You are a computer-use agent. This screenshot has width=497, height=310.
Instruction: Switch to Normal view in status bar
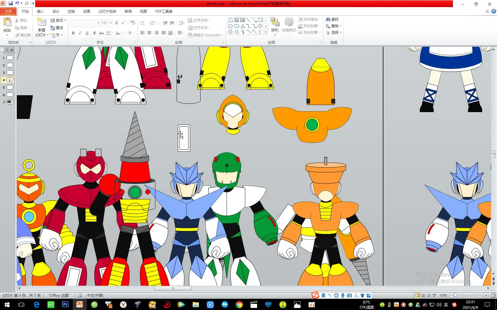pyautogui.click(x=418, y=296)
